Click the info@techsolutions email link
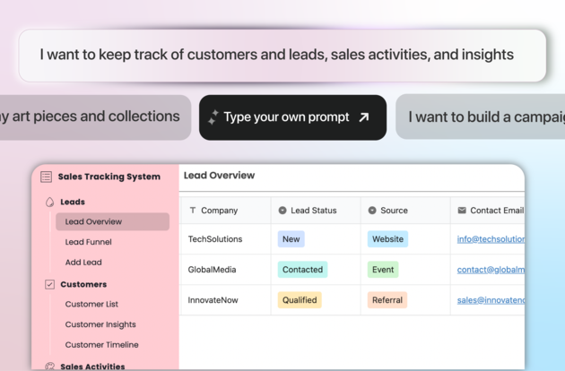Image resolution: width=565 pixels, height=371 pixels. pyautogui.click(x=490, y=239)
